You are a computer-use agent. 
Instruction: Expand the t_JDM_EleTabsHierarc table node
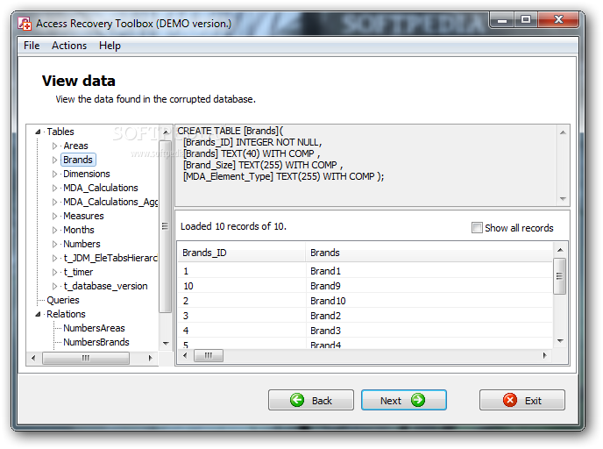[54, 258]
